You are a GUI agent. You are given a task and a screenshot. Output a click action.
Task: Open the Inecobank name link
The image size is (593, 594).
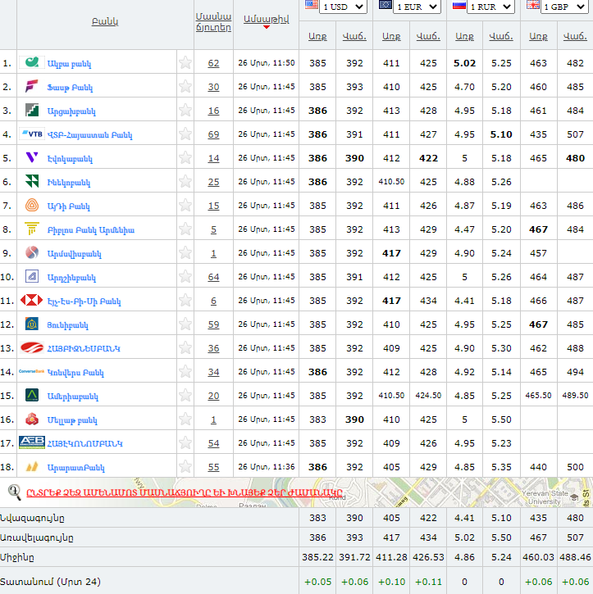pyautogui.click(x=69, y=183)
